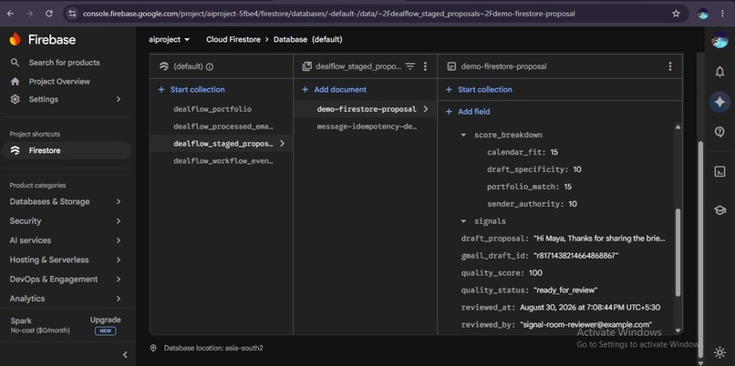Screen dimensions: 735x366
Task: Select the dealflow_workflow_even… collection
Action: (x=223, y=161)
